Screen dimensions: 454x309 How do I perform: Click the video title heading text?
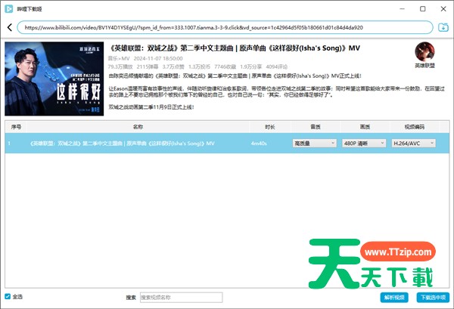point(235,48)
